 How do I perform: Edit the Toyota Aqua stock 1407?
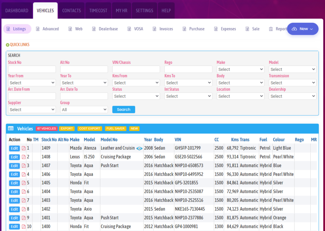(14, 165)
